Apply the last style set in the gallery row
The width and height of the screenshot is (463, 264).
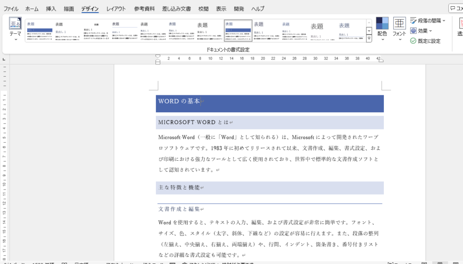pos(351,31)
